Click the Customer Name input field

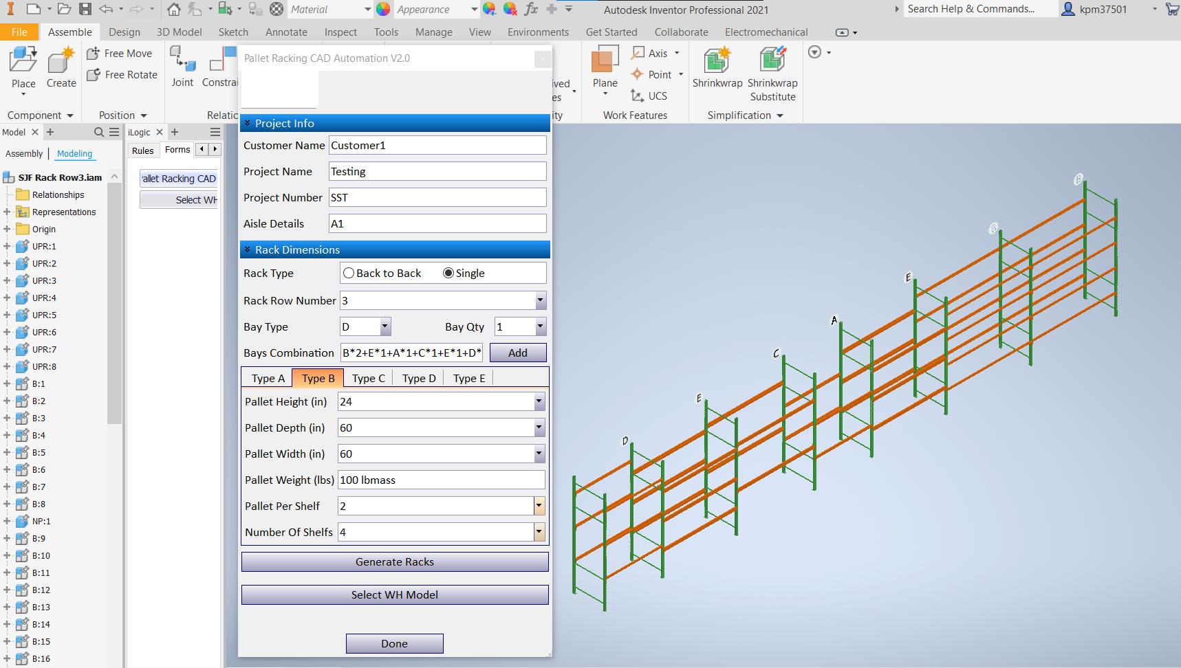437,145
